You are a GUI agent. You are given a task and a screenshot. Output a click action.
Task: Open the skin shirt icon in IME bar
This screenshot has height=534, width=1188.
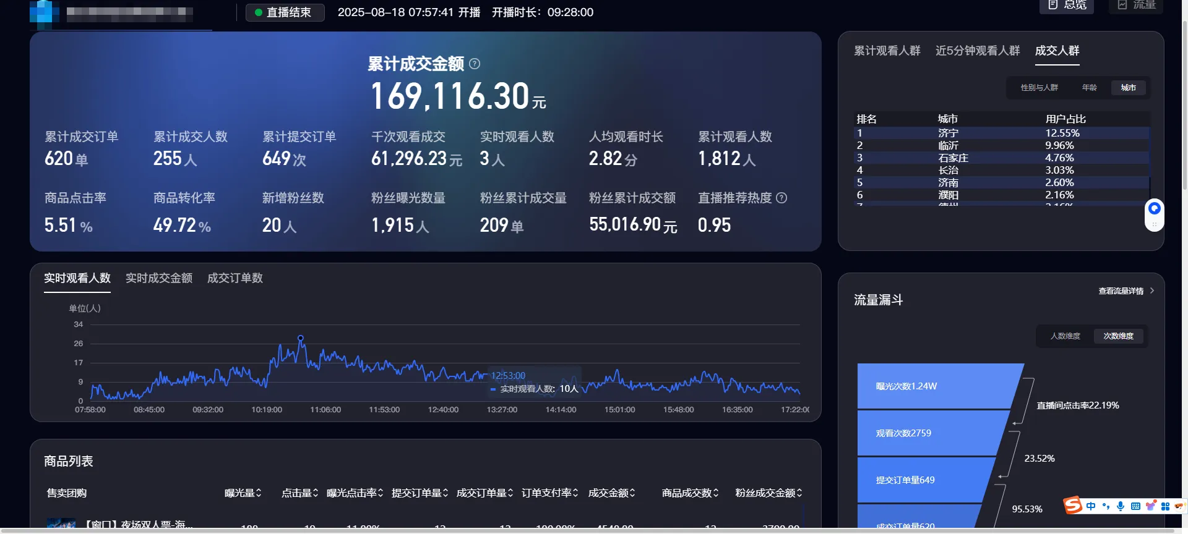click(x=1150, y=506)
